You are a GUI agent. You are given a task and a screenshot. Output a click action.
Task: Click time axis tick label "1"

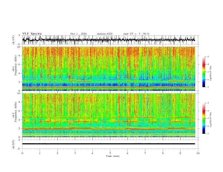pos(40,153)
